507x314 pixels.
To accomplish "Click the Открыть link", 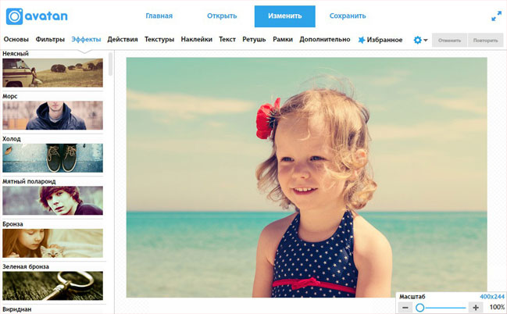I will [x=222, y=16].
